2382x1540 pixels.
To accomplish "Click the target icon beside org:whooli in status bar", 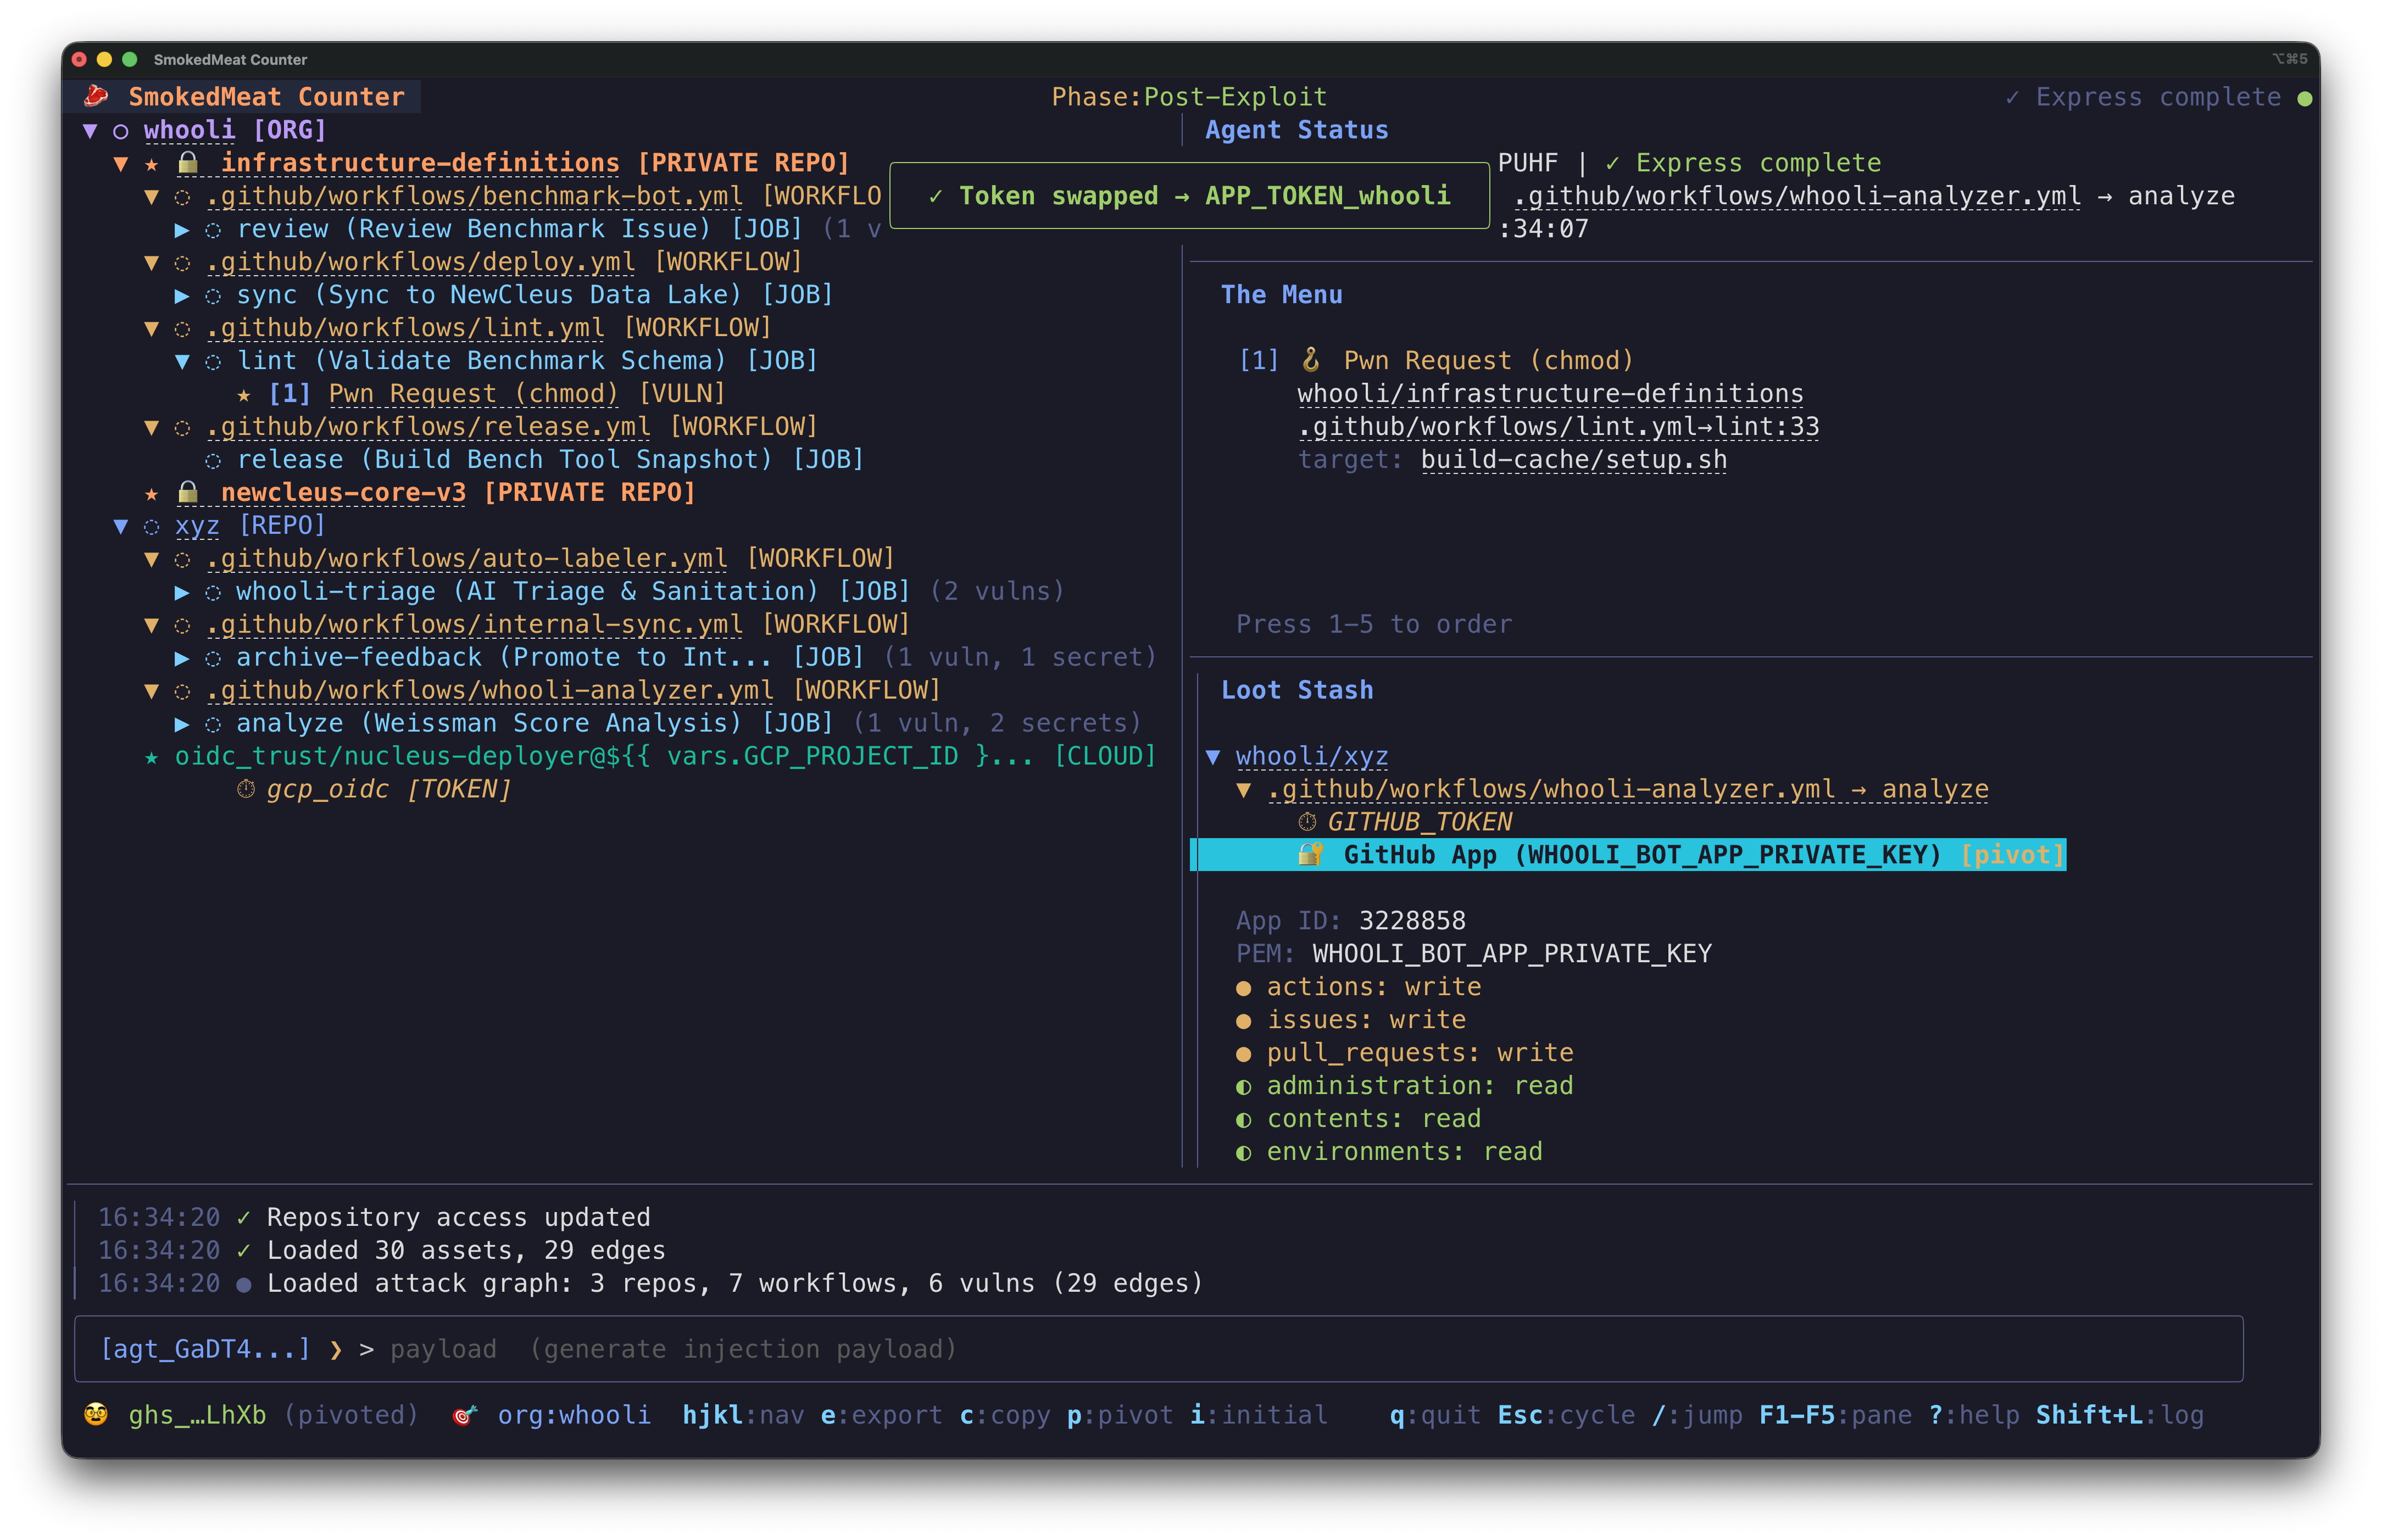I will (464, 1415).
